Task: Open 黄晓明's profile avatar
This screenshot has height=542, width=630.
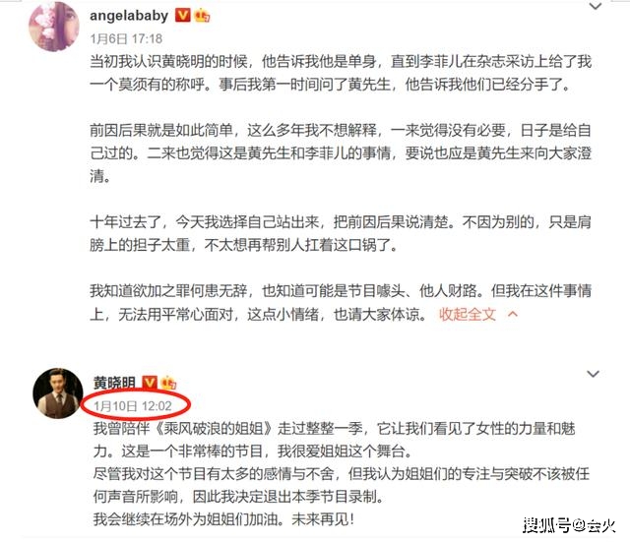Action: (x=58, y=393)
